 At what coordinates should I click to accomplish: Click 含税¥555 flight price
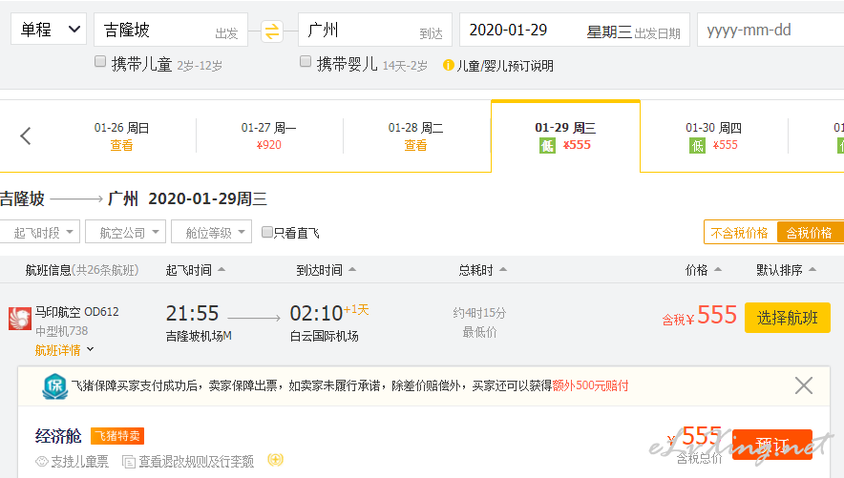click(699, 316)
